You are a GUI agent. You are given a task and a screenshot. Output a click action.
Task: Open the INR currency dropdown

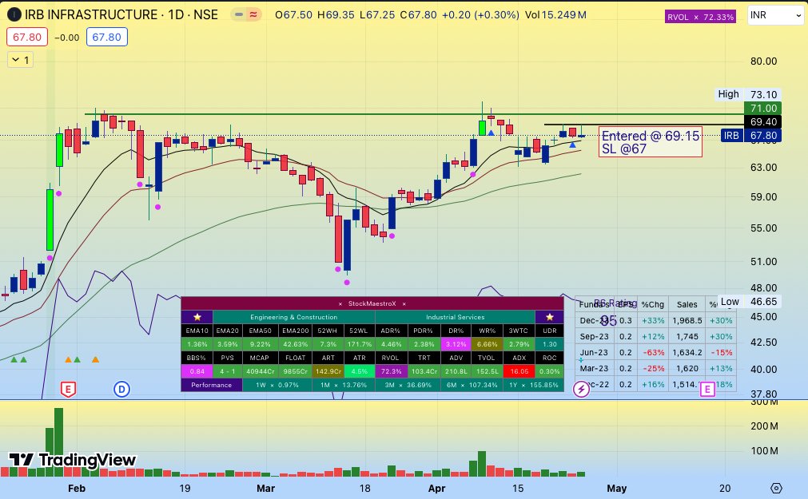point(775,15)
